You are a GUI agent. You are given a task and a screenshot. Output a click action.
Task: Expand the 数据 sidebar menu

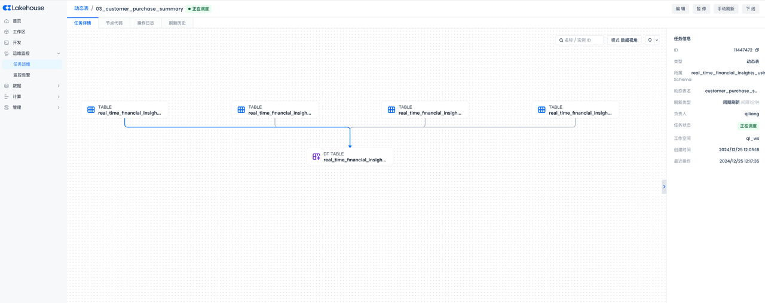click(x=59, y=85)
